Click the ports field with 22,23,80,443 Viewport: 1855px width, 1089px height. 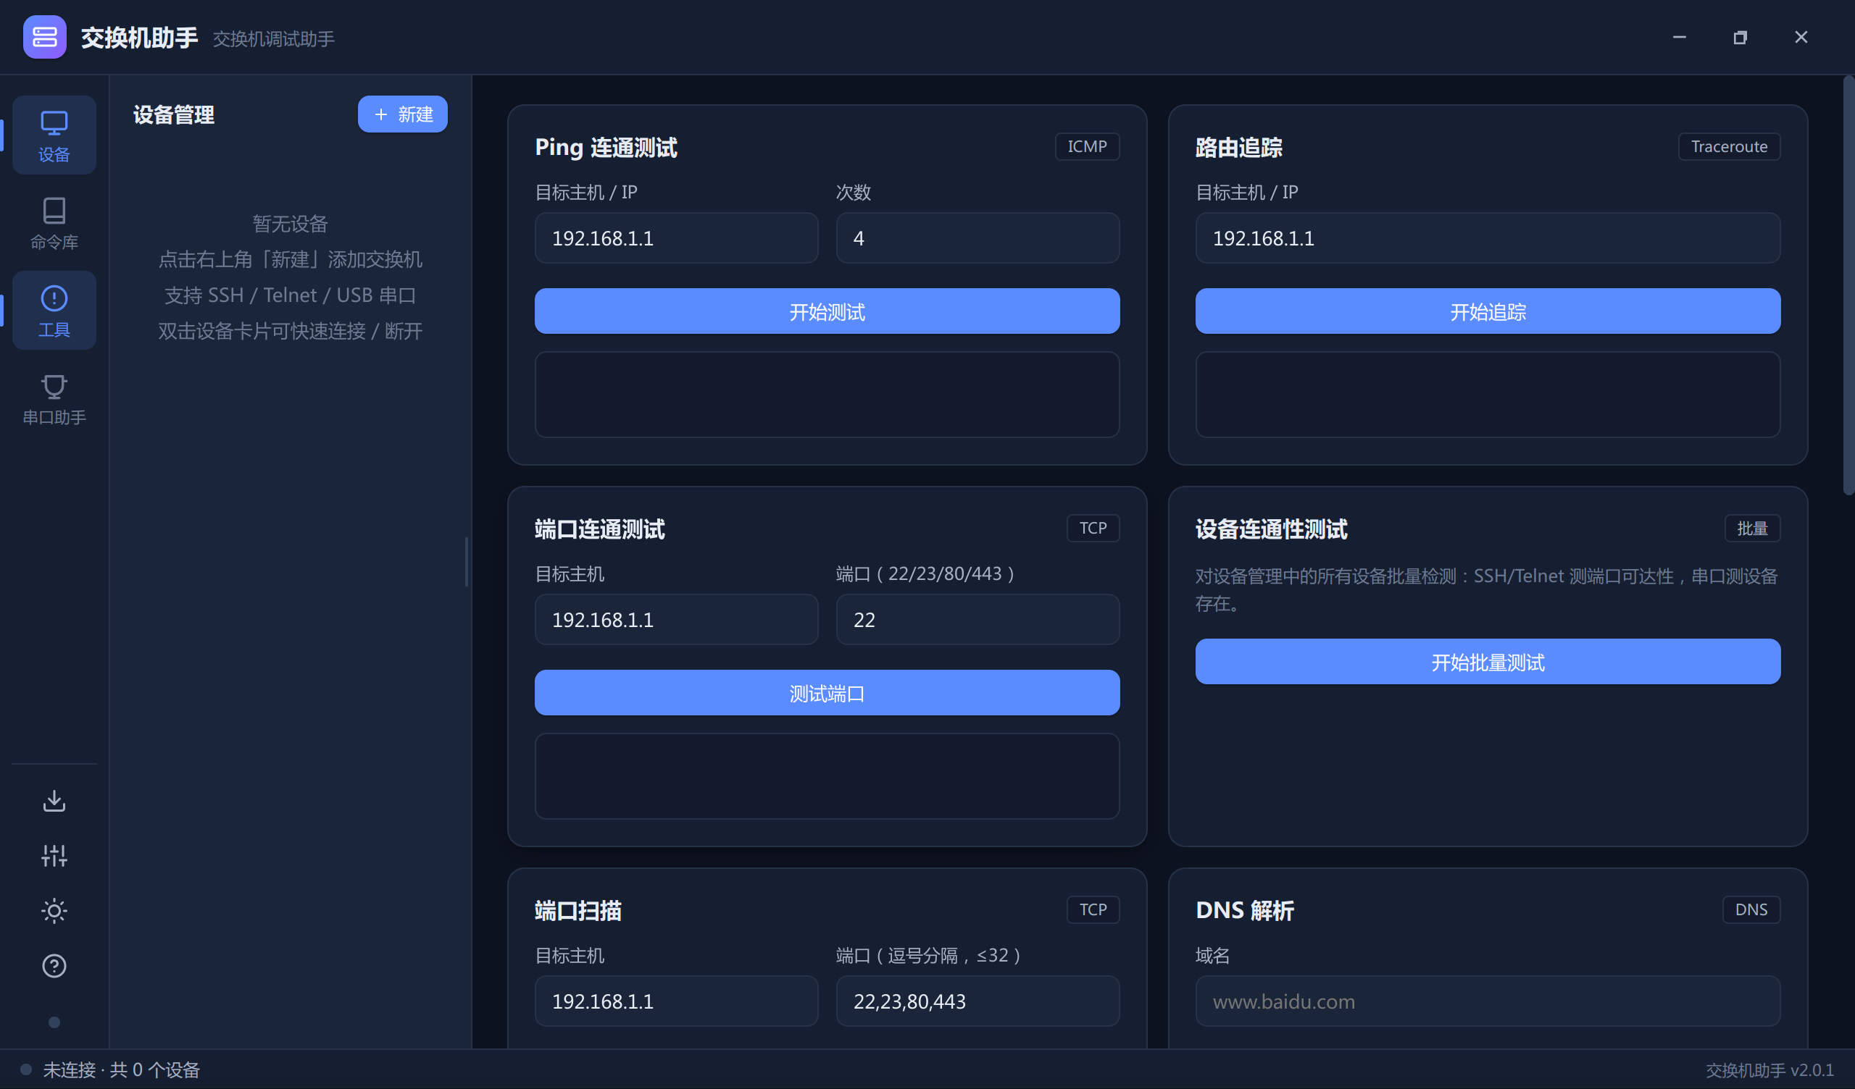[x=977, y=1001]
